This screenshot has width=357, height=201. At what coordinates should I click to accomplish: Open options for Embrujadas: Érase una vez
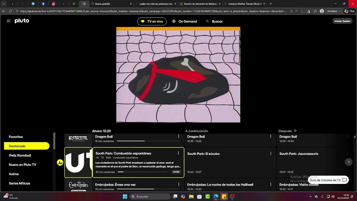(179, 185)
